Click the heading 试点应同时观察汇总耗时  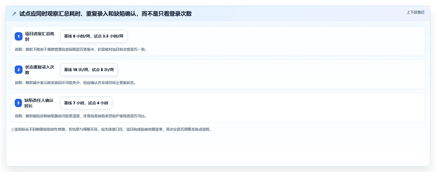(106, 14)
